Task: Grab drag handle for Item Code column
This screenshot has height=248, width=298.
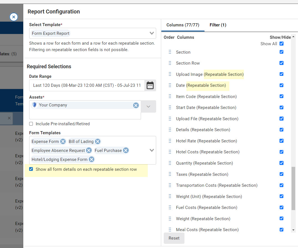Action: 170,96
